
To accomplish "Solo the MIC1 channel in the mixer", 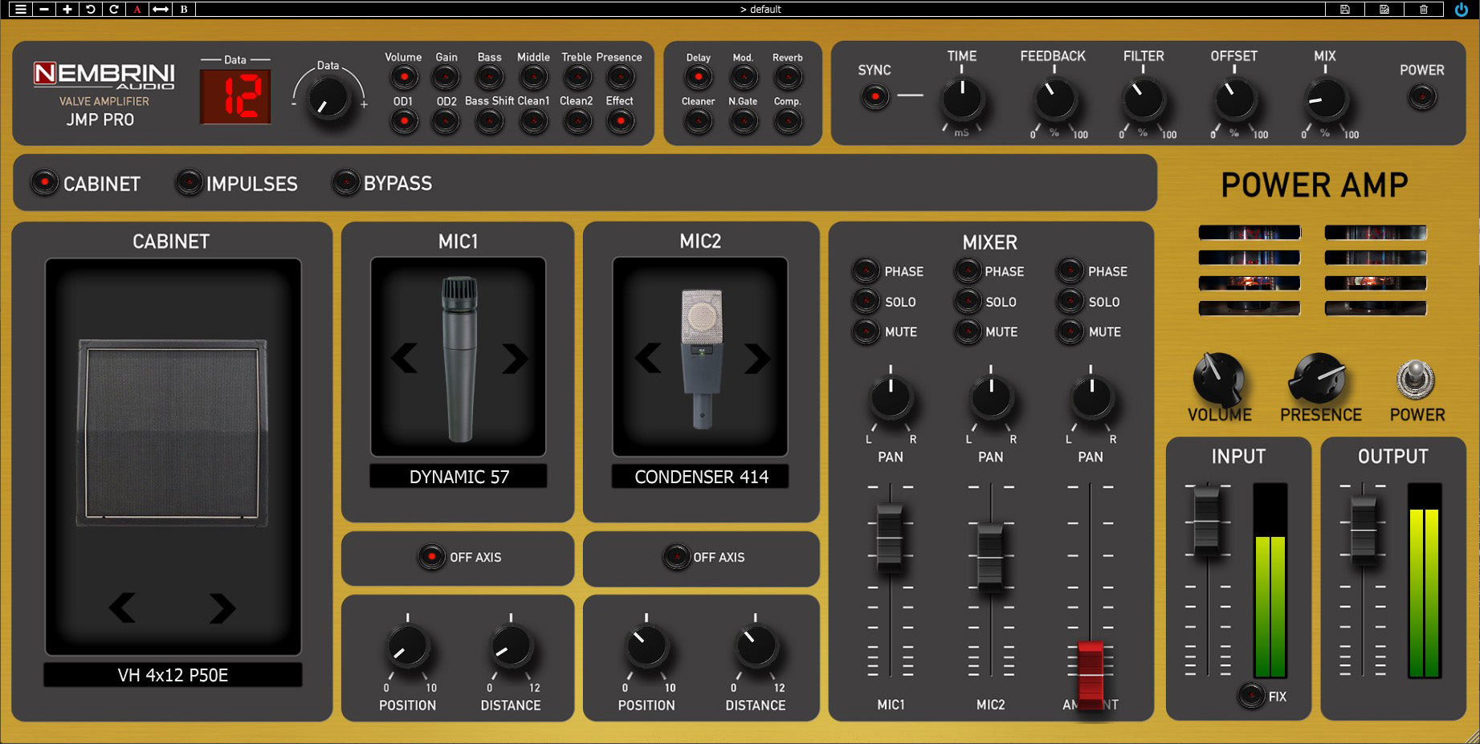I will pyautogui.click(x=866, y=302).
